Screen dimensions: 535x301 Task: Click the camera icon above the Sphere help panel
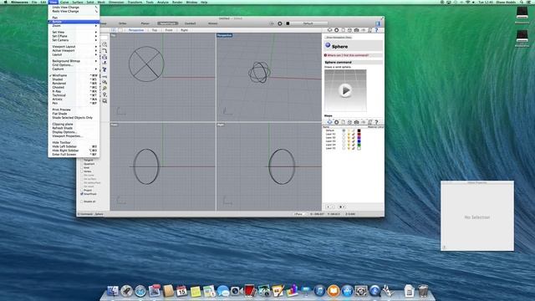coord(357,30)
